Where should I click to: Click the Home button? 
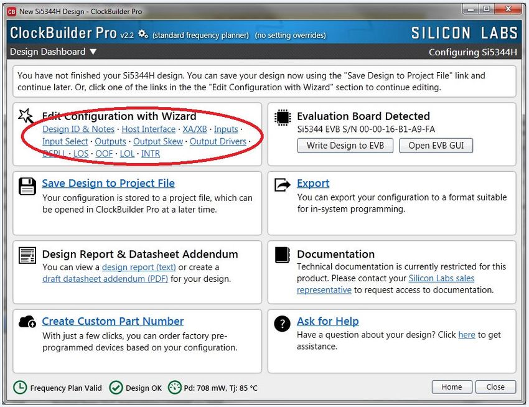451,386
